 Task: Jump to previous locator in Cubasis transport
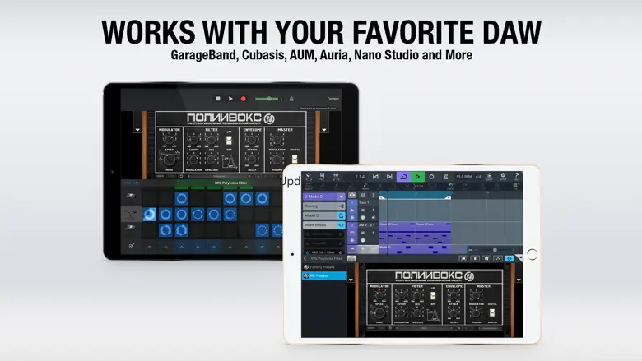[375, 177]
